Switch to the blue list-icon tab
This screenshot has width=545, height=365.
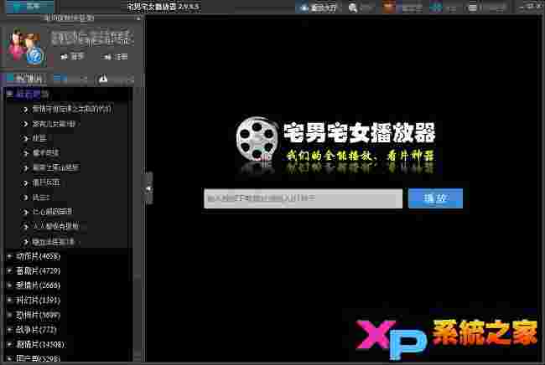60,79
